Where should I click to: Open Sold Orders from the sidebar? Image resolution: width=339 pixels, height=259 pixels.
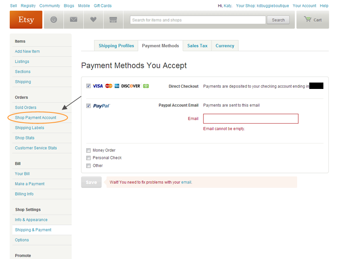pyautogui.click(x=25, y=107)
